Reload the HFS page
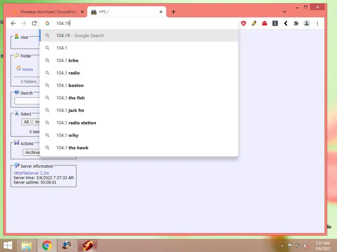Image resolution: width=337 pixels, height=252 pixels. click(x=34, y=23)
